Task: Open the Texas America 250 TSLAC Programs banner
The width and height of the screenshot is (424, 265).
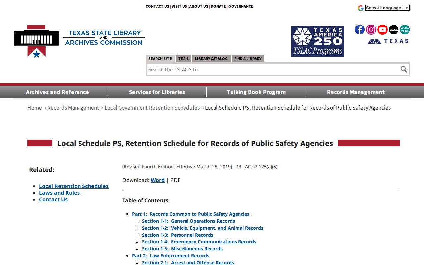Action: [x=318, y=41]
